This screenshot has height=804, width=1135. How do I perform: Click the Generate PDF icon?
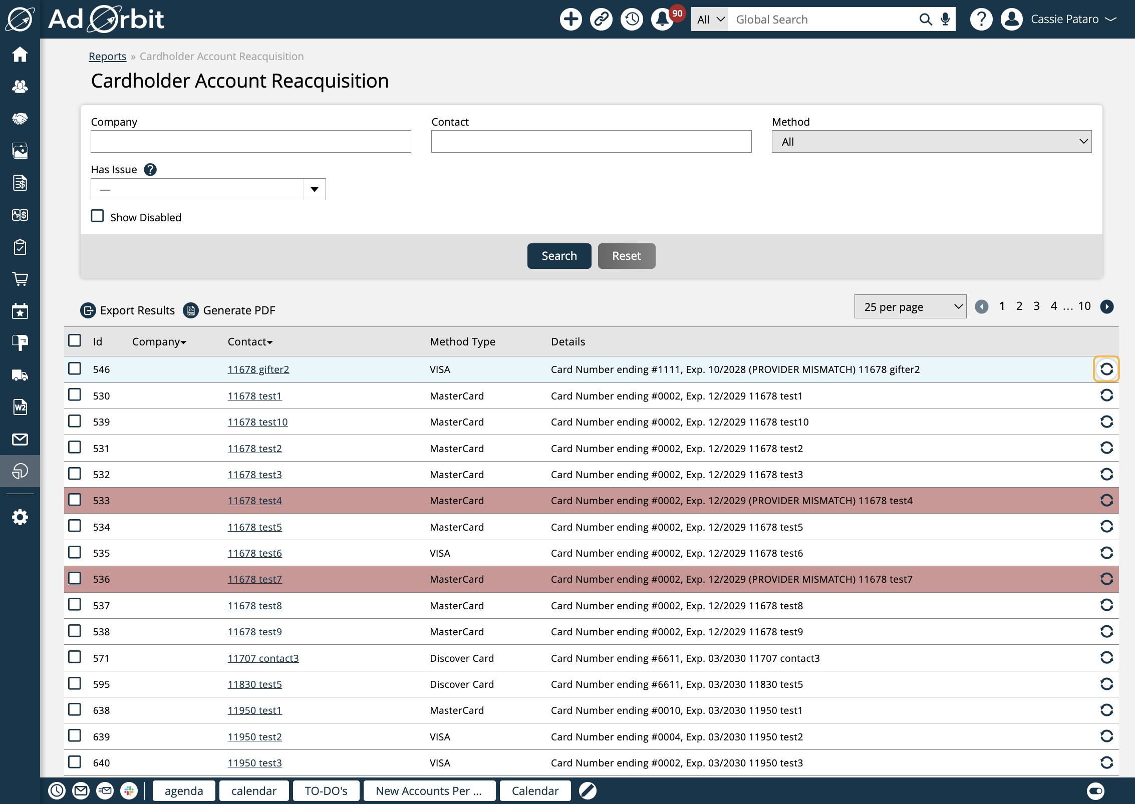pyautogui.click(x=191, y=310)
